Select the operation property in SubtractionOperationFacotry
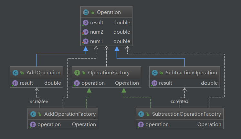Viewport: 241px width, 139px height. click(x=157, y=124)
